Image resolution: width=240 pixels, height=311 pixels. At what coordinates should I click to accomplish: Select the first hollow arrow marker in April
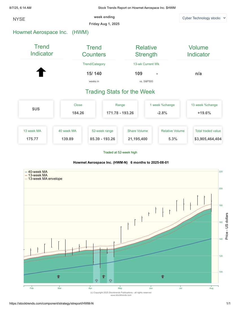coord(96,280)
